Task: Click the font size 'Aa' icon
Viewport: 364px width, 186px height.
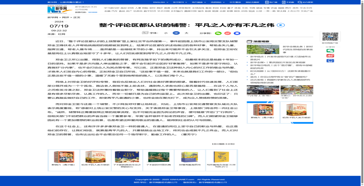Action: 145,33
